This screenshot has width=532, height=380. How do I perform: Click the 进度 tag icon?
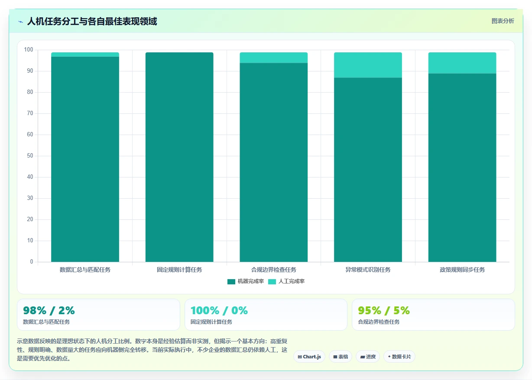363,357
